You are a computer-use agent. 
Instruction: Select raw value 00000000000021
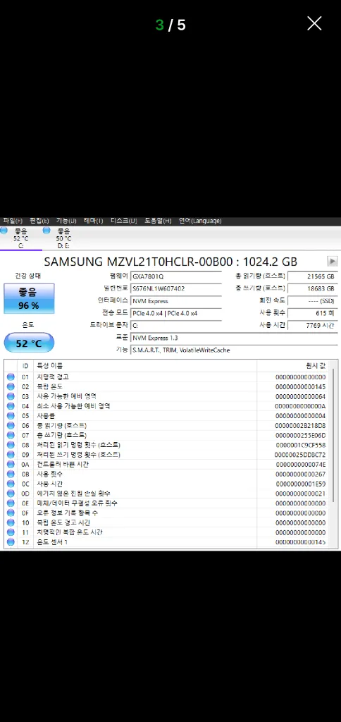tap(300, 494)
